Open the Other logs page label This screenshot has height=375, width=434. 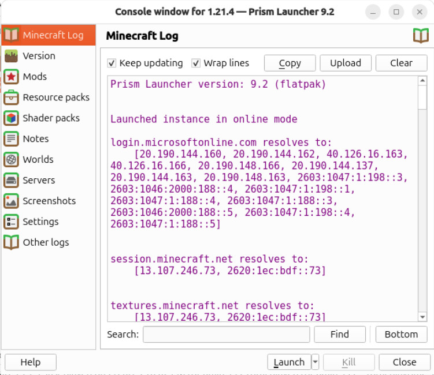click(46, 242)
